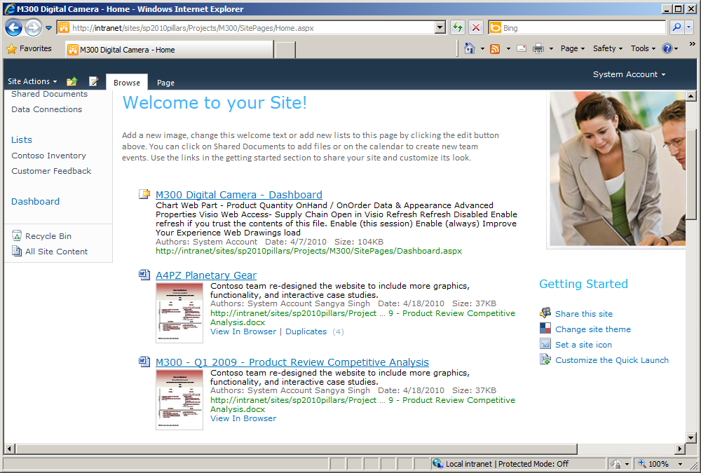Open a new blank browser tab
This screenshot has height=473, width=701.
click(285, 50)
